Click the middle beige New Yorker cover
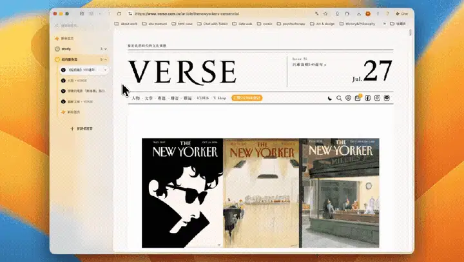Image resolution: width=464 pixels, height=262 pixels. 261,193
